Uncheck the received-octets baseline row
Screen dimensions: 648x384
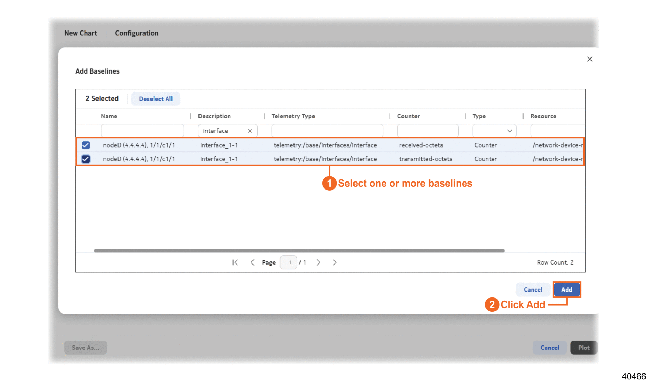coord(86,145)
